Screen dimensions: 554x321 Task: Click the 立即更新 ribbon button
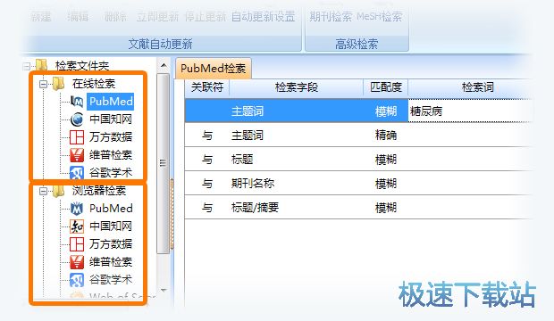157,17
